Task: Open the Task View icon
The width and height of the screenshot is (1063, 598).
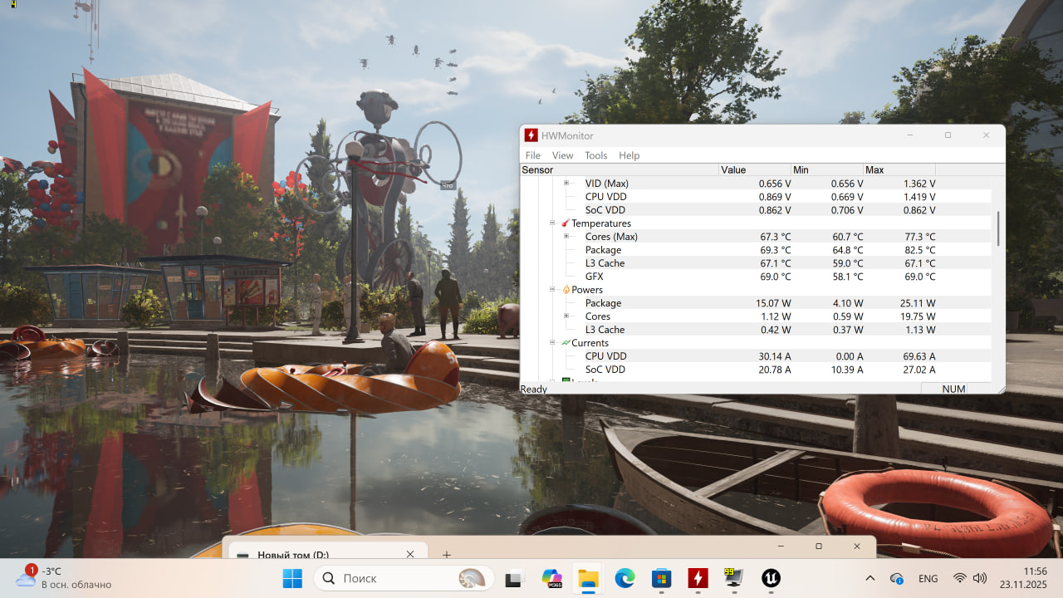Action: [x=515, y=578]
